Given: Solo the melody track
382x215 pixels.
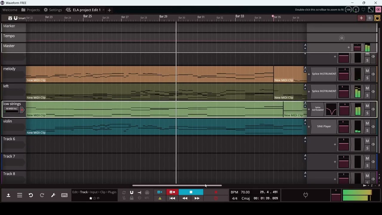Looking at the screenshot, I should pyautogui.click(x=367, y=78).
